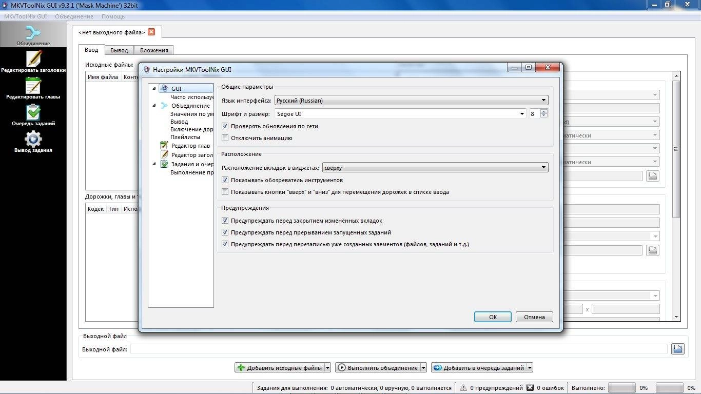Viewport: 701px width, 394px height.
Task: Switch to Вывод tab
Action: click(119, 50)
